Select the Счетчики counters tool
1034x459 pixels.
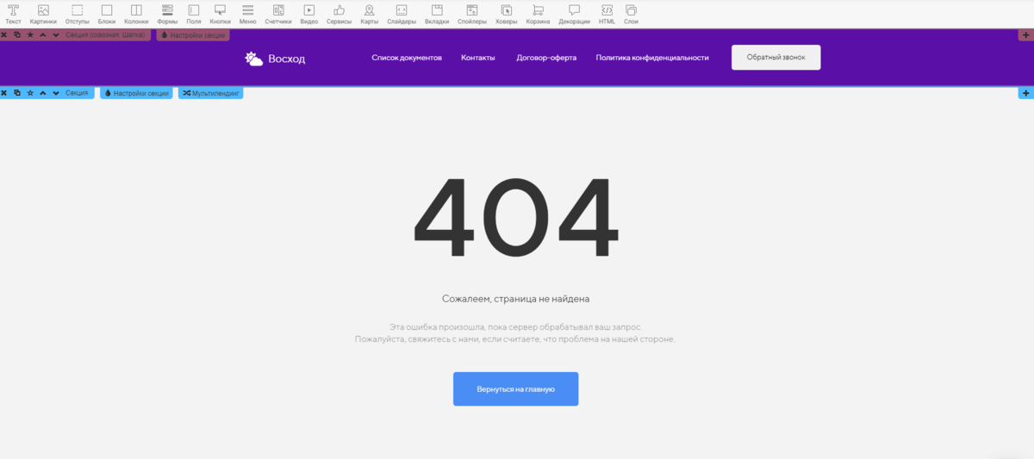[277, 14]
